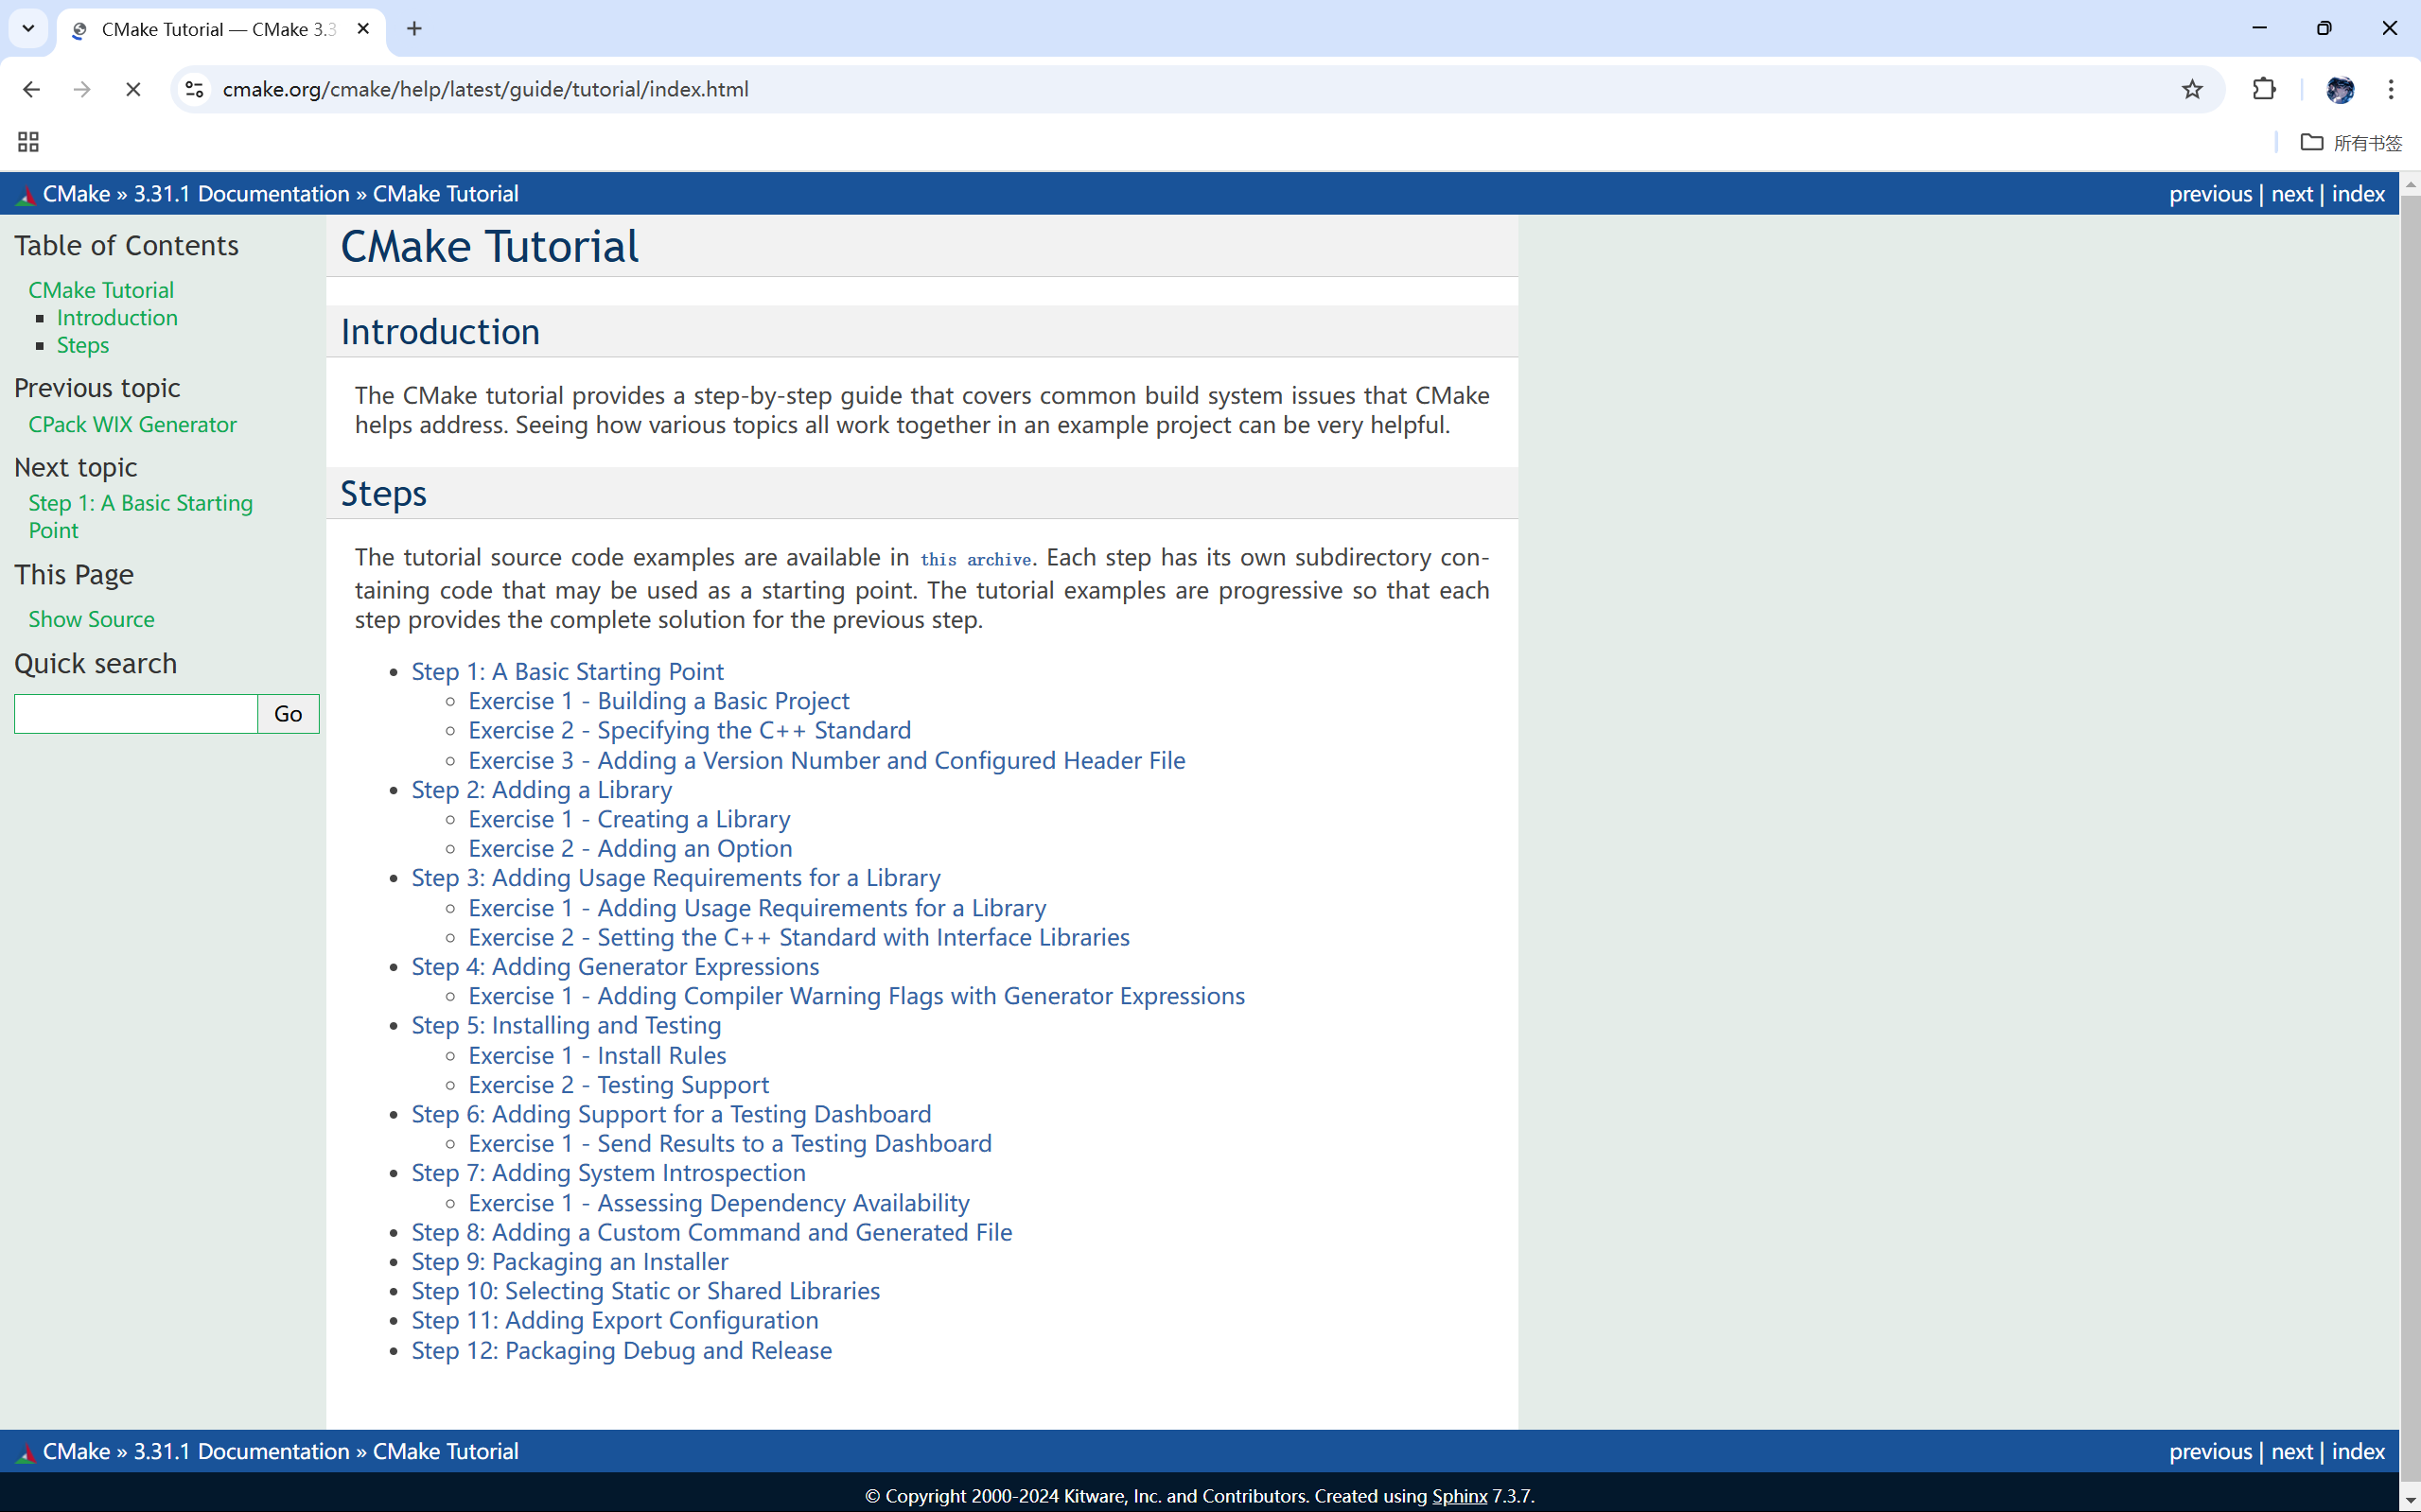This screenshot has height=1512, width=2421.
Task: Bookmark this page with the star icon
Action: pyautogui.click(x=2192, y=89)
